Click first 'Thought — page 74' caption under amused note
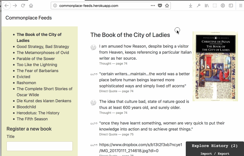The image size is (244, 156). [x=113, y=64]
